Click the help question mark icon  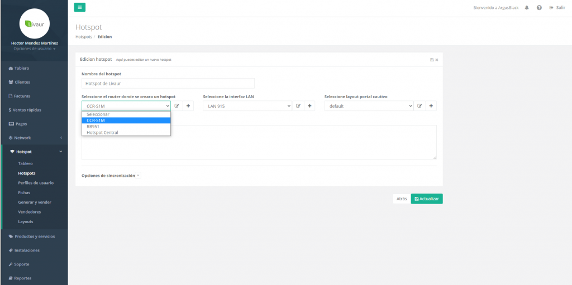point(539,8)
